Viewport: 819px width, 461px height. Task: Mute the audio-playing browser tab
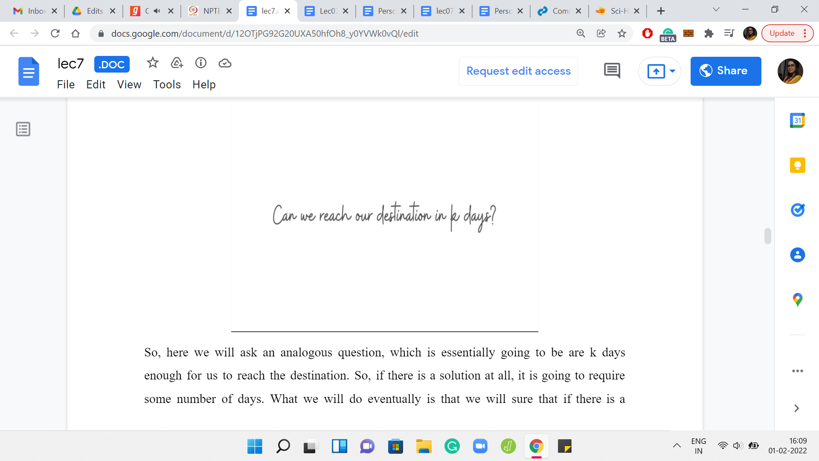point(157,11)
